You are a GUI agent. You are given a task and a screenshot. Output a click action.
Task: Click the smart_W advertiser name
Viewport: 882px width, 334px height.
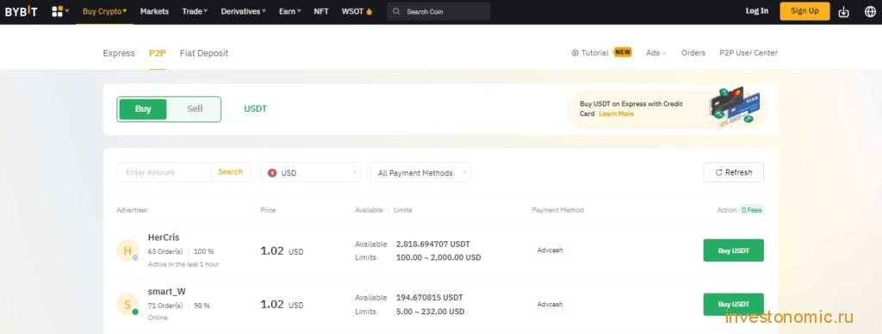(x=166, y=292)
